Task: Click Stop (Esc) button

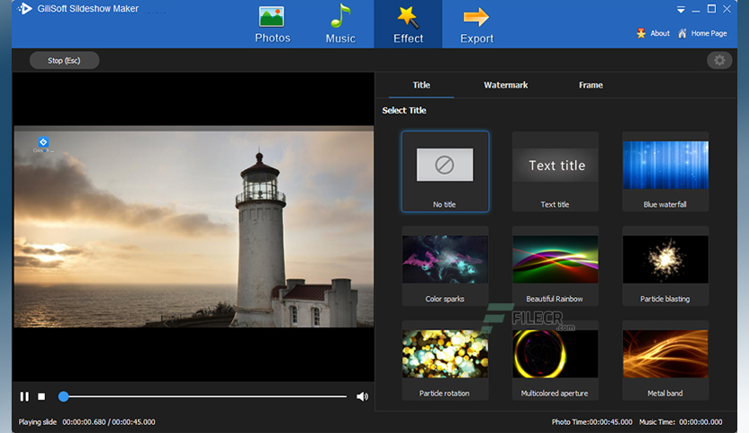Action: tap(64, 61)
